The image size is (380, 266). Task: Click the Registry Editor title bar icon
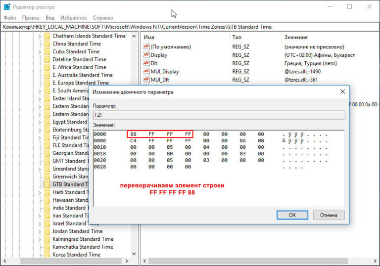click(x=6, y=6)
